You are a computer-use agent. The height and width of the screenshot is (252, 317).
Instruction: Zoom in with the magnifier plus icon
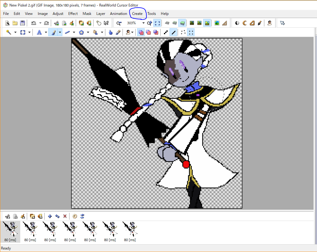(x=149, y=23)
